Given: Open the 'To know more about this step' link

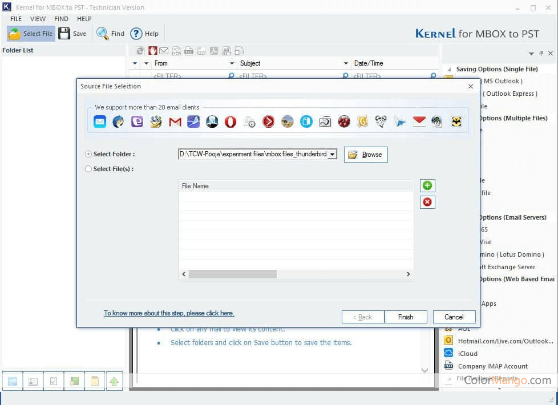Looking at the screenshot, I should click(169, 313).
